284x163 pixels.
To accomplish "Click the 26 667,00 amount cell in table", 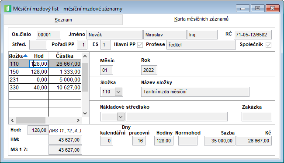I will pos(65,64).
